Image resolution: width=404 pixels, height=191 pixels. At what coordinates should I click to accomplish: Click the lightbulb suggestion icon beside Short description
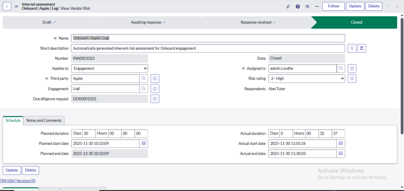tap(353, 48)
